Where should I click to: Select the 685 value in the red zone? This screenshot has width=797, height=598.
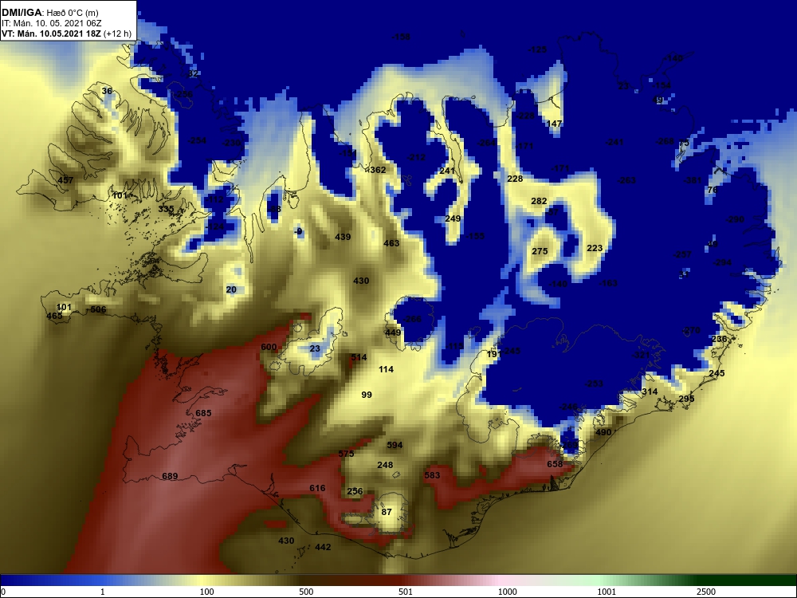click(x=203, y=413)
